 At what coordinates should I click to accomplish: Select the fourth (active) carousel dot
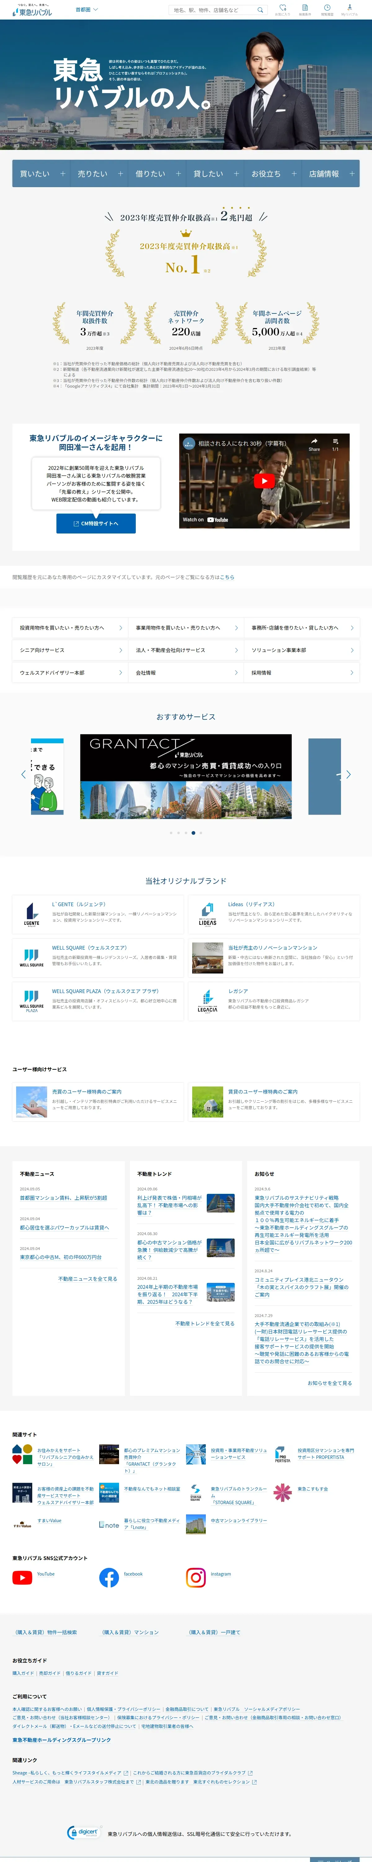click(193, 833)
